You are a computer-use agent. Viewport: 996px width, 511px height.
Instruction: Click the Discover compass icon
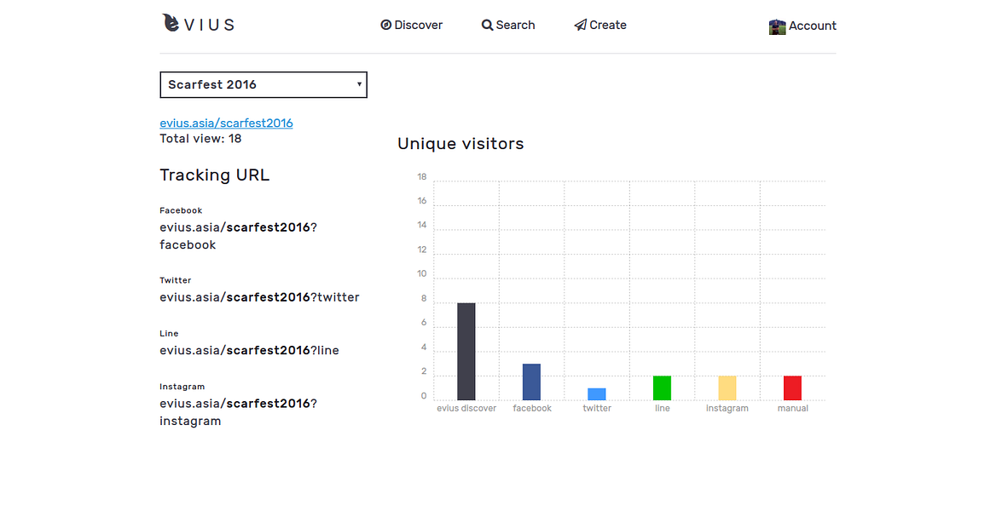click(385, 25)
